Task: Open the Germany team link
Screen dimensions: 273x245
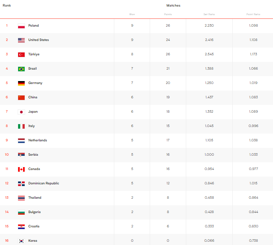Action: pyautogui.click(x=35, y=83)
